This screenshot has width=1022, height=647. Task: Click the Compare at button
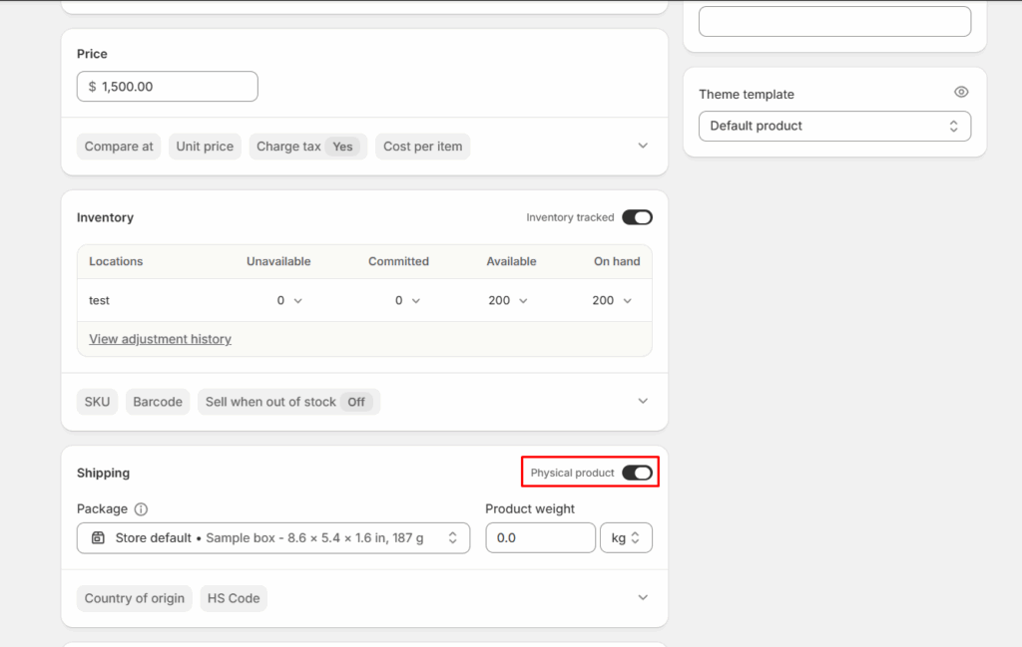coord(119,147)
